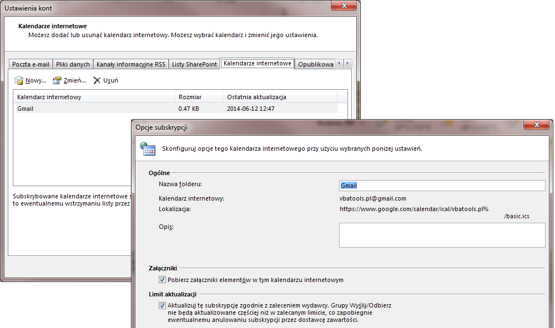This screenshot has height=328, width=555.
Task: Open the partially visible Opublikowa tab
Action: [315, 64]
